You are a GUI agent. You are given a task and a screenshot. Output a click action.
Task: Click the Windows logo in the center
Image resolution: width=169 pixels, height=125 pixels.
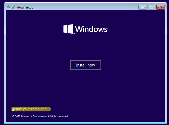[86, 29]
